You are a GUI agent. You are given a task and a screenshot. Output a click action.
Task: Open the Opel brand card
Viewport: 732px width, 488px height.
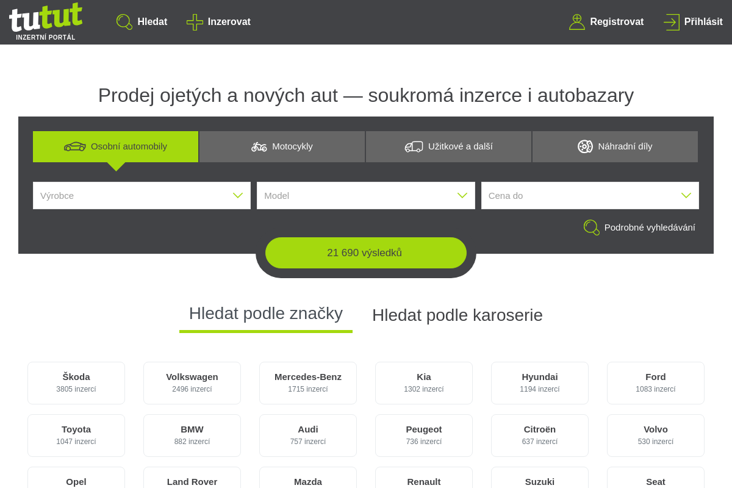pos(76,478)
